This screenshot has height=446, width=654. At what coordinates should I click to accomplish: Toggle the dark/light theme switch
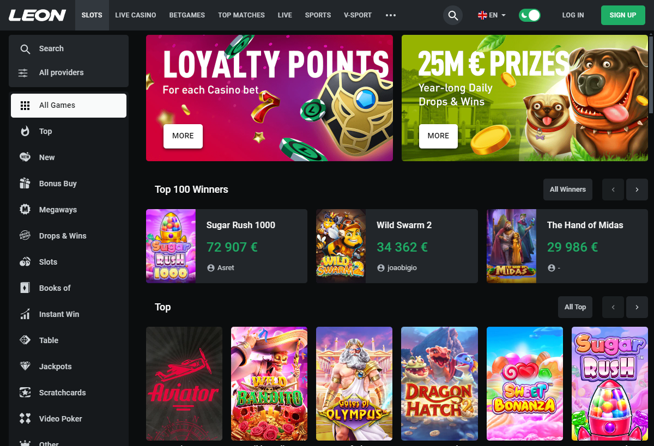(529, 15)
